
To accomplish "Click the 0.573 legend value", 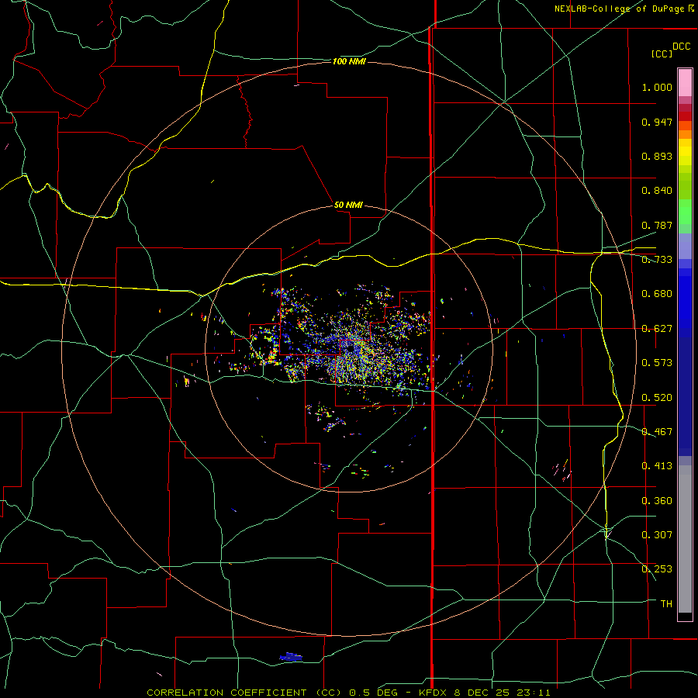I will click(x=657, y=363).
